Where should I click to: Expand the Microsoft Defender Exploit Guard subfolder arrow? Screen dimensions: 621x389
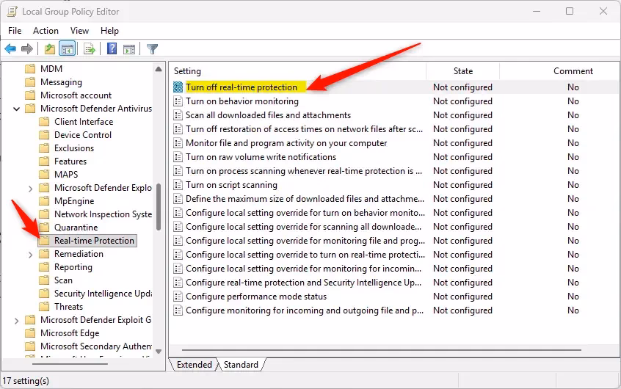coord(30,188)
